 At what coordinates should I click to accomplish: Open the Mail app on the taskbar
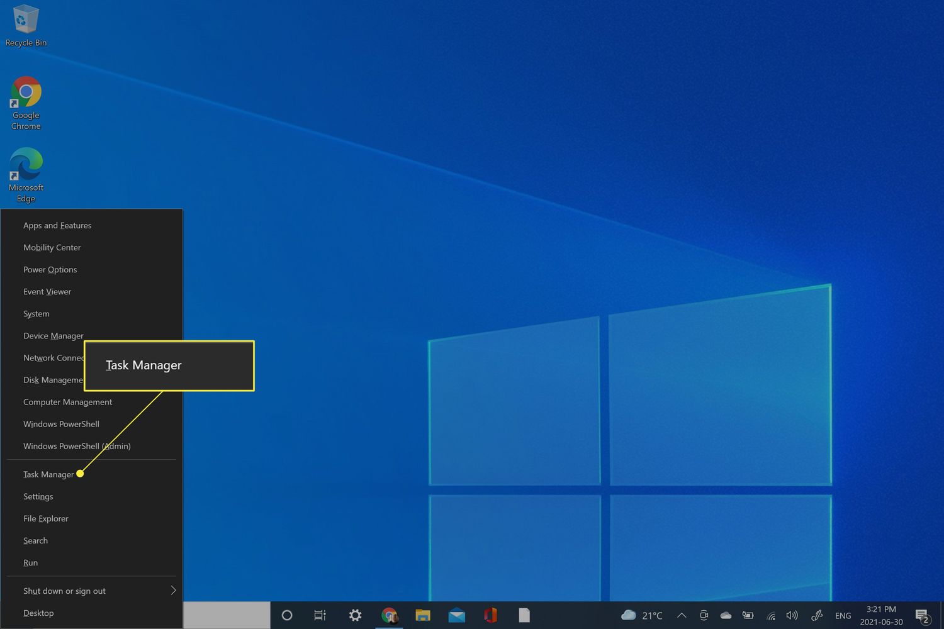pyautogui.click(x=456, y=615)
